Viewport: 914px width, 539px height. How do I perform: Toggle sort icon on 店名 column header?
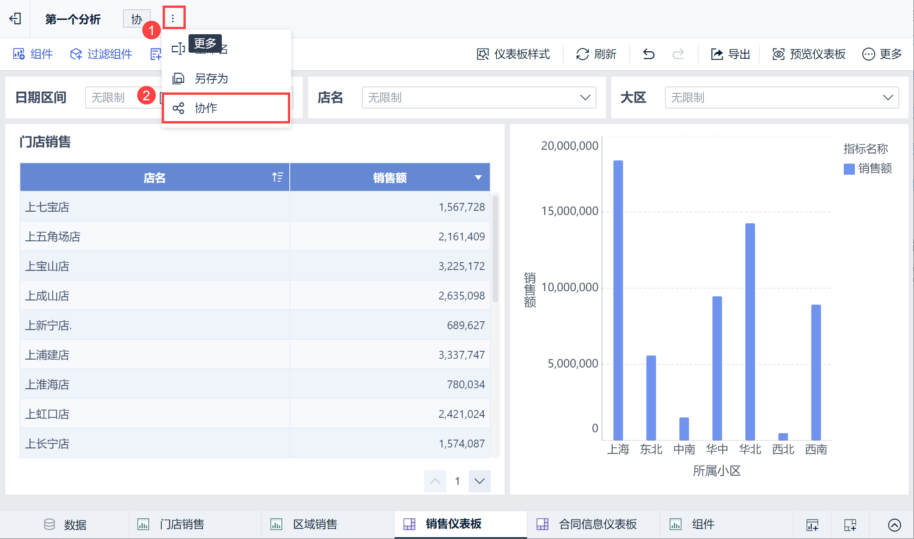coord(277,177)
